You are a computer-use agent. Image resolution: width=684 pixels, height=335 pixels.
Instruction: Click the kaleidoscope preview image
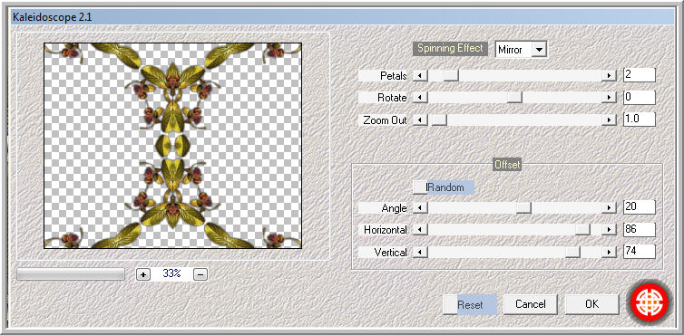coord(172,146)
